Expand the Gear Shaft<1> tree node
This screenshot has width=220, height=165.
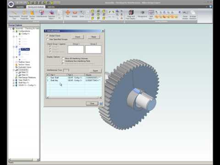(x=14, y=80)
